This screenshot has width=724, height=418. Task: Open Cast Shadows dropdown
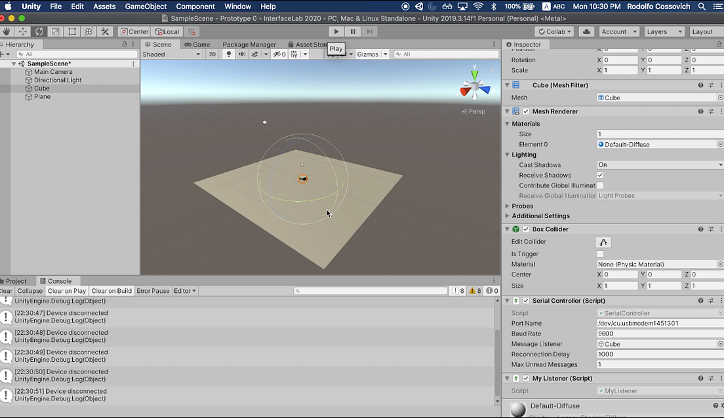tap(660, 164)
